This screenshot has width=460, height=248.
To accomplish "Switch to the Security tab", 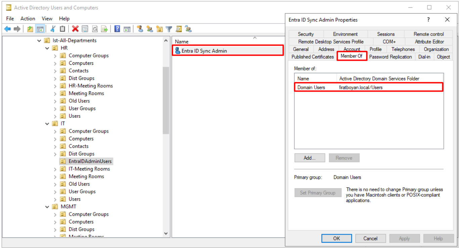I will pos(306,34).
